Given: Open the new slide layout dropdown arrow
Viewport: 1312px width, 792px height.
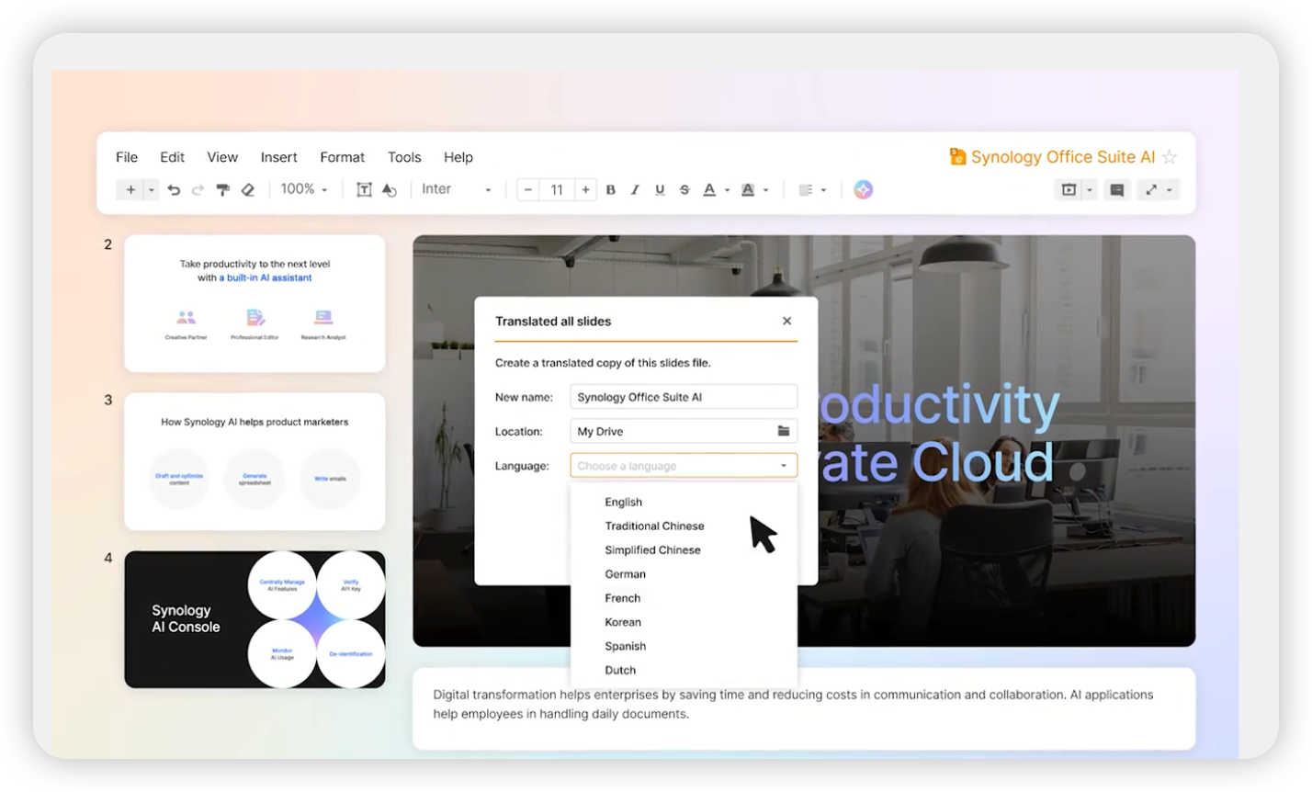Looking at the screenshot, I should pyautogui.click(x=152, y=190).
